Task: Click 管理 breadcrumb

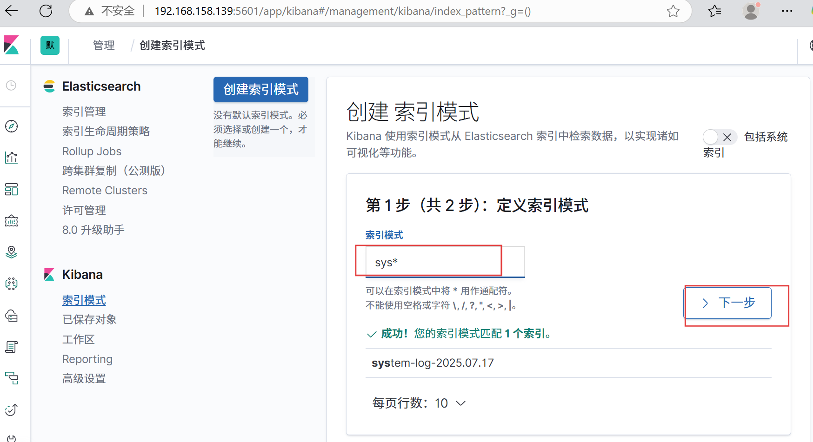Action: point(104,46)
